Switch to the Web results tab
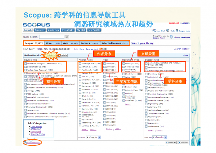 pos(70,43)
